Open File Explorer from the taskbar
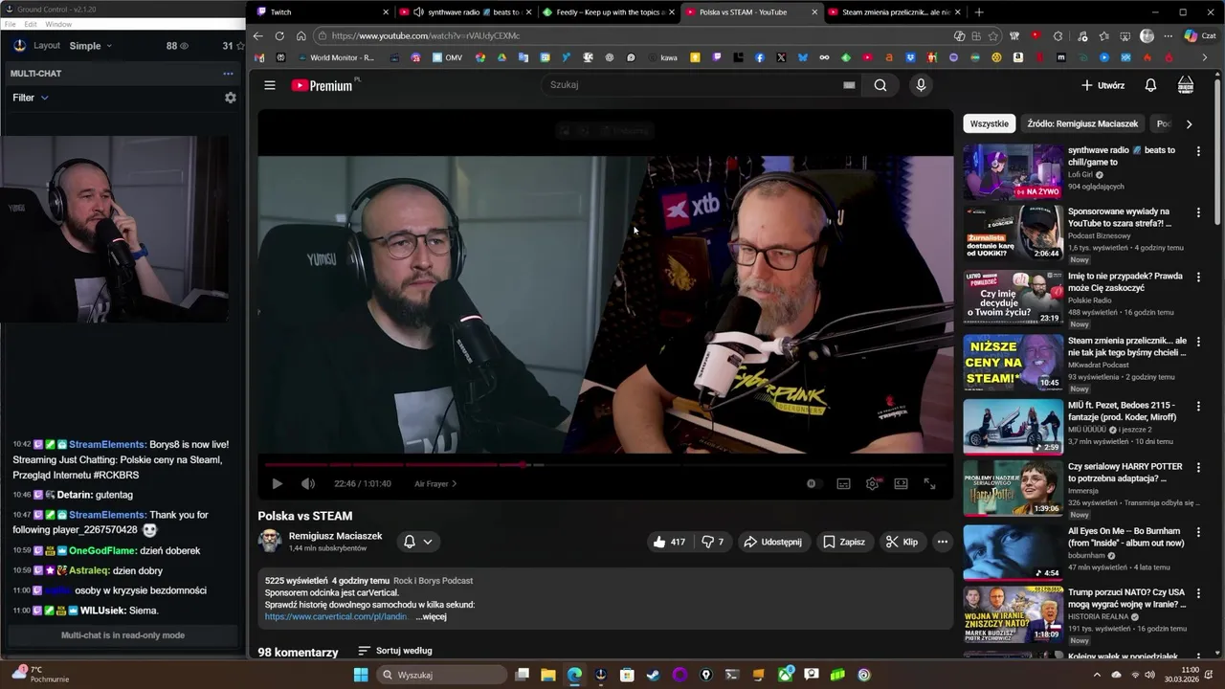The width and height of the screenshot is (1225, 689). coord(548,675)
